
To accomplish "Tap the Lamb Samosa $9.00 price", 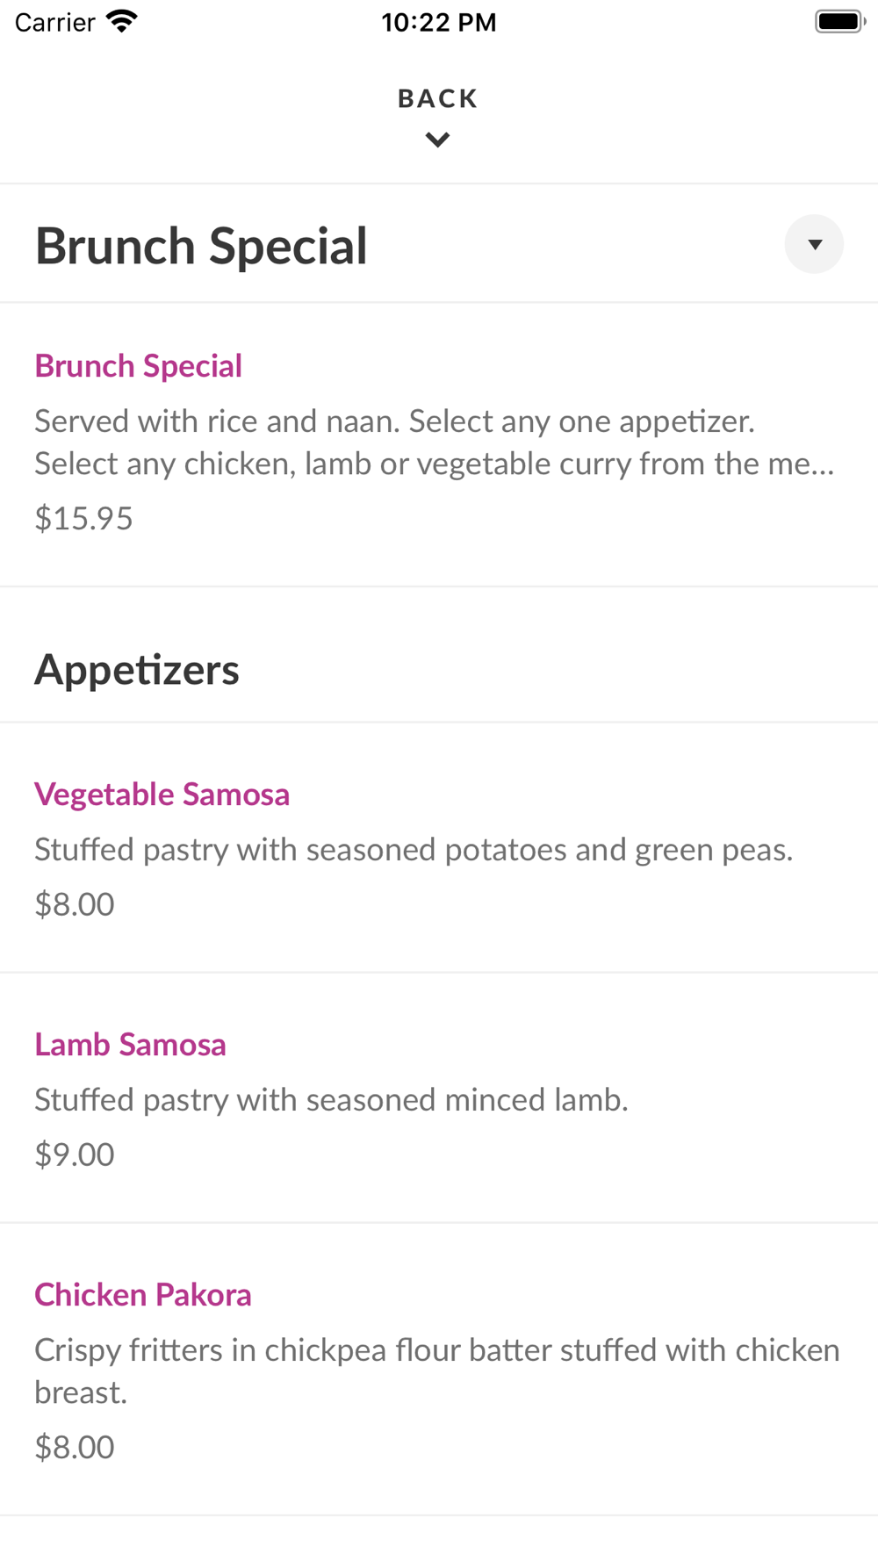I will pos(75,1155).
